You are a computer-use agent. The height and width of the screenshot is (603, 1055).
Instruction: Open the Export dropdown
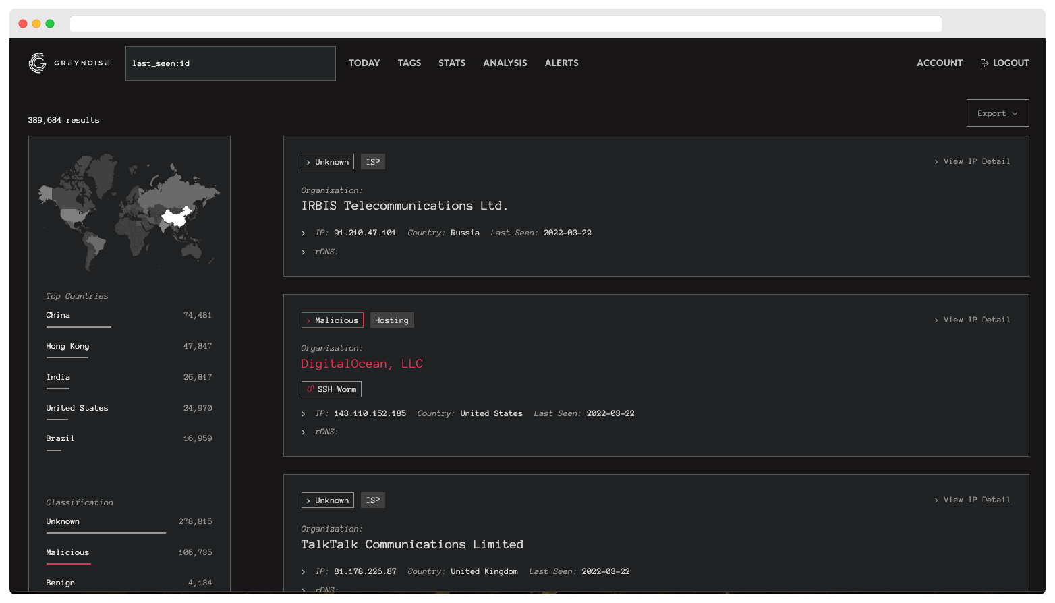tap(998, 113)
